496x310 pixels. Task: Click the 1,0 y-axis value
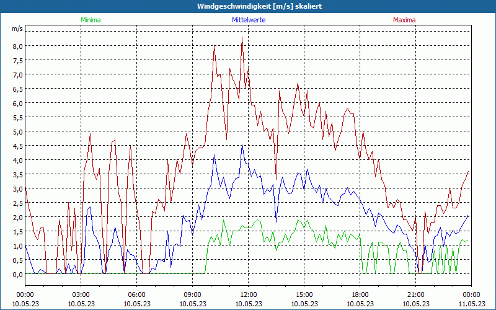pos(18,246)
